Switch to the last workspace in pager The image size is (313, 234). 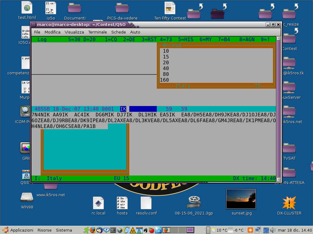(x=190, y=230)
